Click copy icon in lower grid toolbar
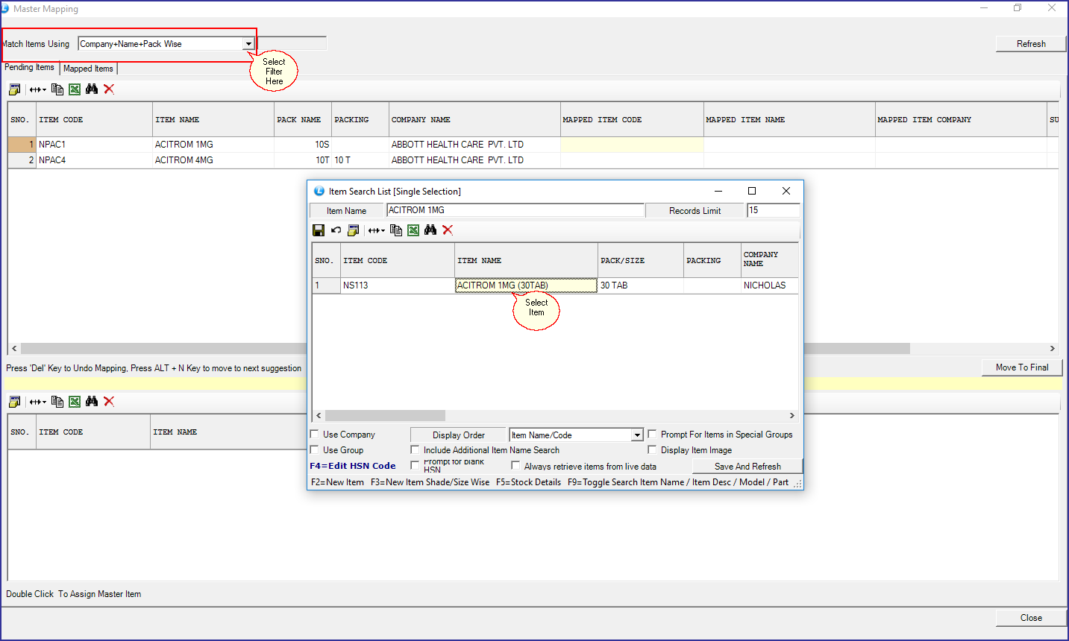Screen dimensions: 1069x641 click(x=57, y=402)
